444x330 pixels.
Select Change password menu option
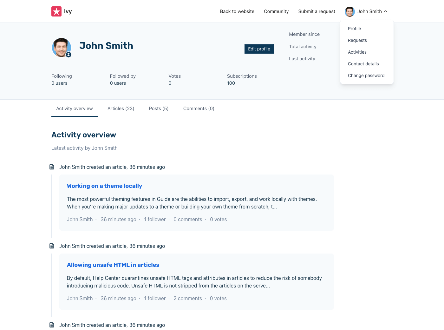click(x=366, y=76)
